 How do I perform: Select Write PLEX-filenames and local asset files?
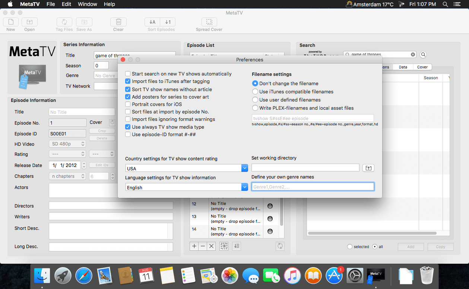coord(255,108)
